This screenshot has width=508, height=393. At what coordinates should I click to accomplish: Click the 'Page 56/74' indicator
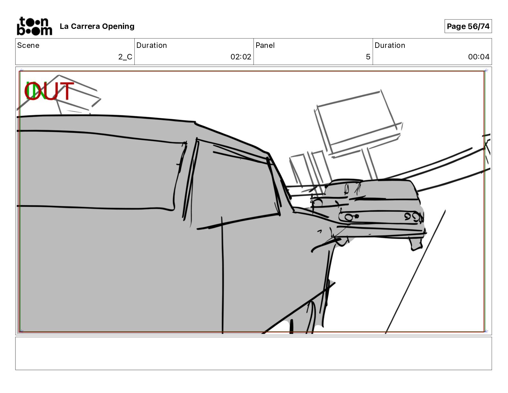[468, 26]
